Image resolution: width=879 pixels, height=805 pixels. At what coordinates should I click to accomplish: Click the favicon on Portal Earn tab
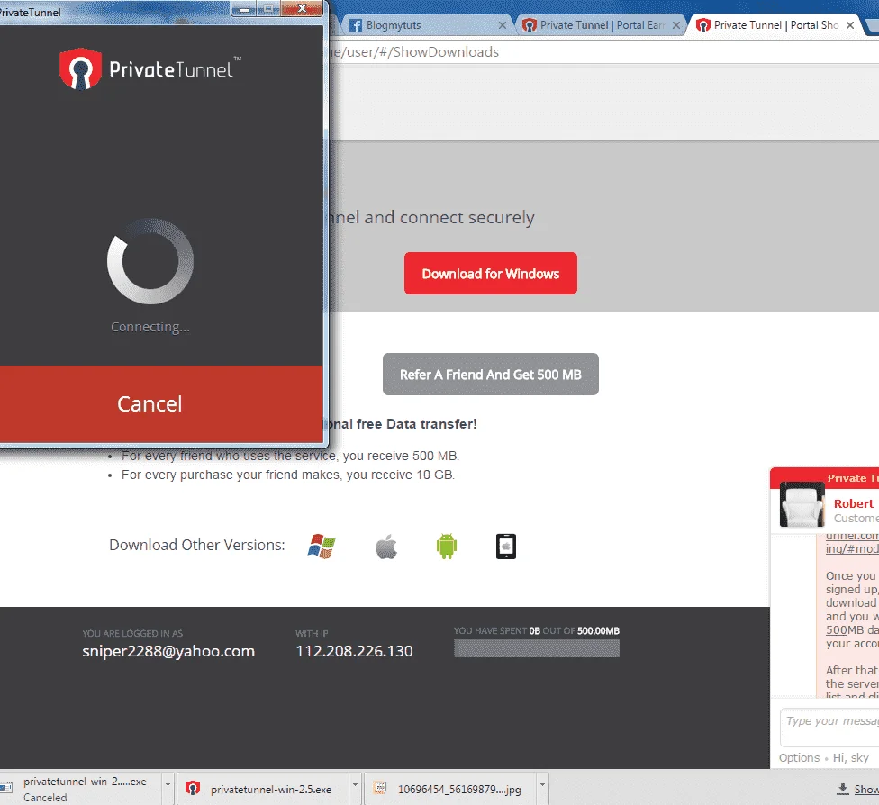[x=530, y=25]
